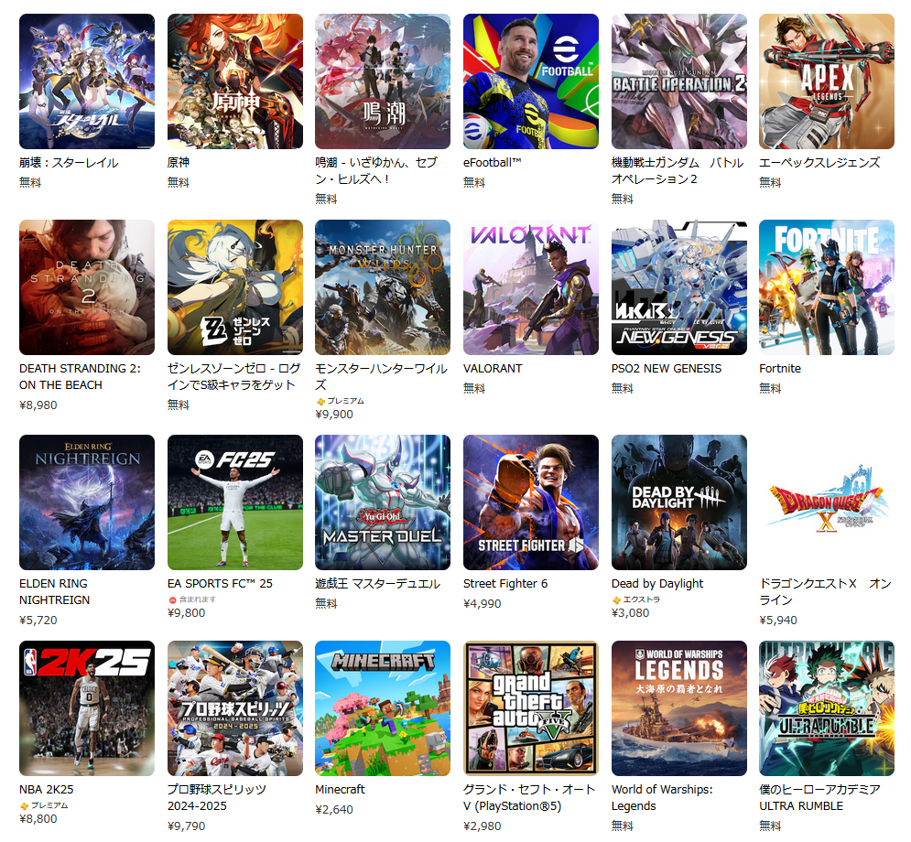
Task: Click the World of Warships: Legends title
Action: click(662, 798)
